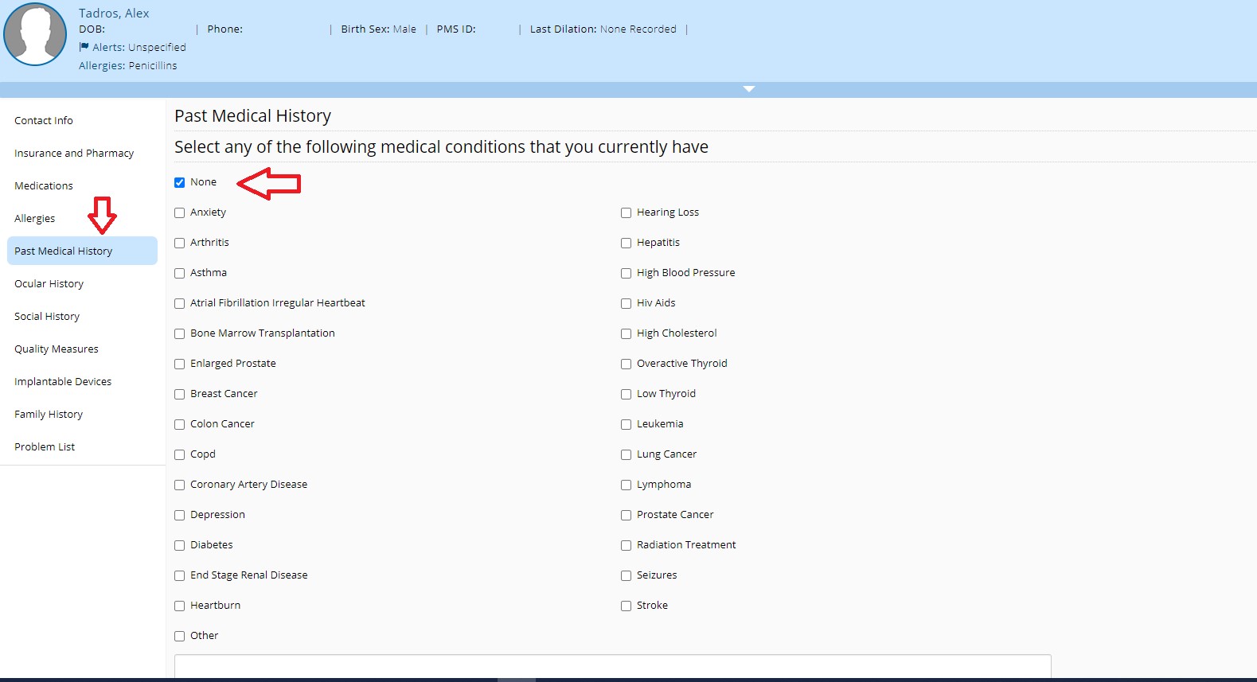Check Bone Marrow Transplantation

tap(180, 333)
